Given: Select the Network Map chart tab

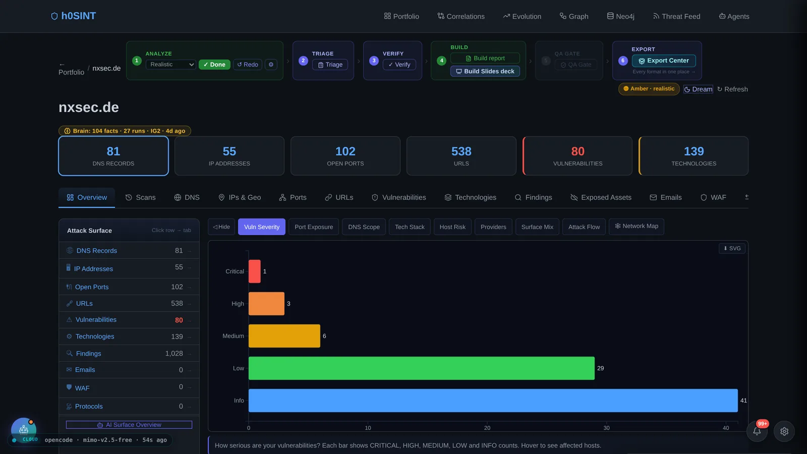Looking at the screenshot, I should [x=637, y=226].
